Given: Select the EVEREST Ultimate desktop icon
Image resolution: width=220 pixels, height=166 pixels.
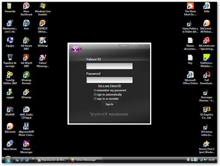Looking at the screenshot, I should pos(43,23).
